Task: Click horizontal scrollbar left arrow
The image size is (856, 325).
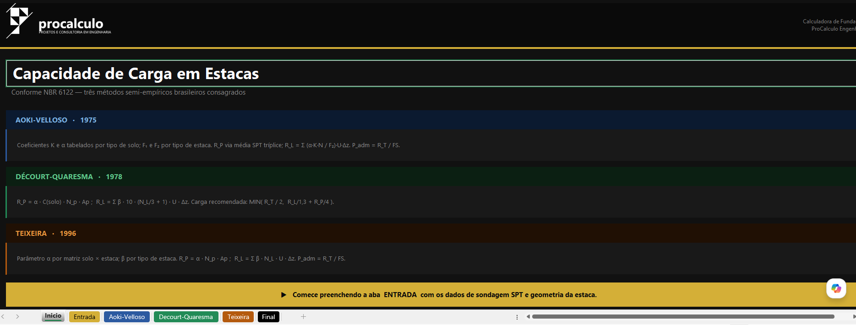Action: (528, 316)
